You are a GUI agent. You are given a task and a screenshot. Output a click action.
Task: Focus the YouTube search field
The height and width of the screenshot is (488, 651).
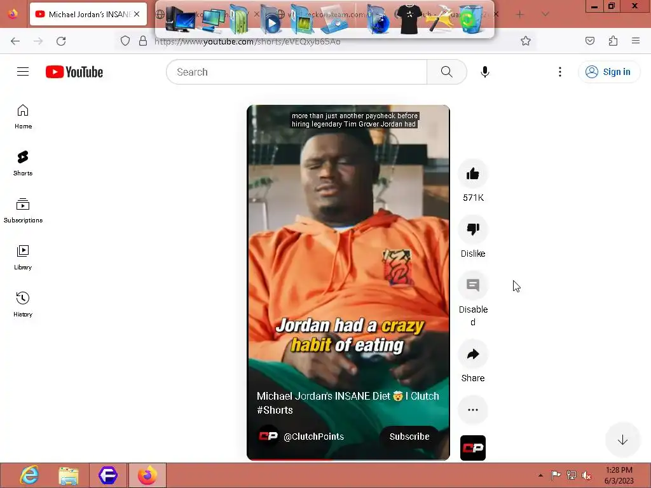tap(296, 72)
